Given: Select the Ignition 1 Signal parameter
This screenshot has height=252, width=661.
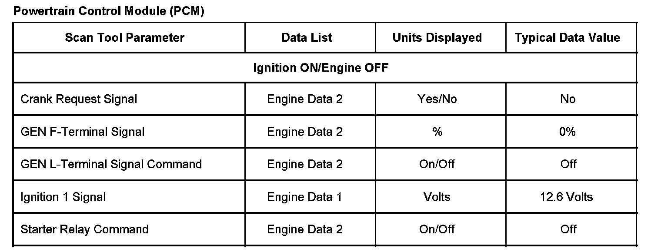Looking at the screenshot, I should coord(63,197).
